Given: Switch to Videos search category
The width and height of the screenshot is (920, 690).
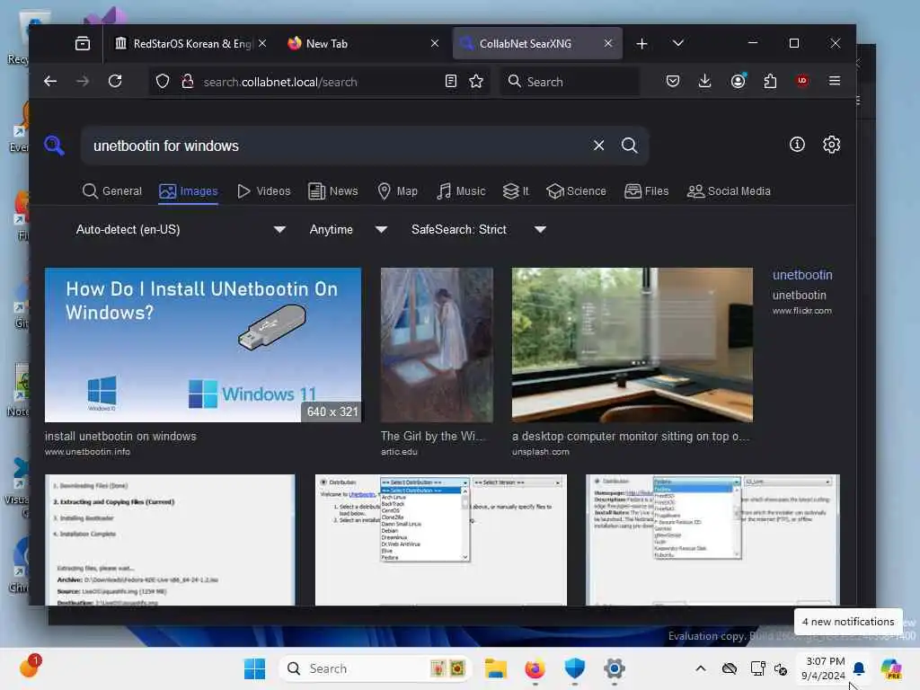Looking at the screenshot, I should (x=264, y=191).
